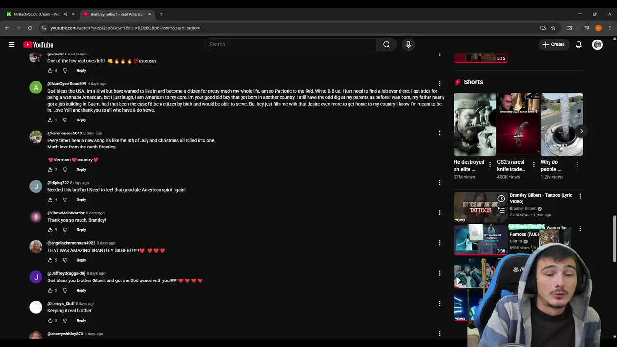Screen dimensions: 617x347
Task: Reload the page
Action: point(30,28)
